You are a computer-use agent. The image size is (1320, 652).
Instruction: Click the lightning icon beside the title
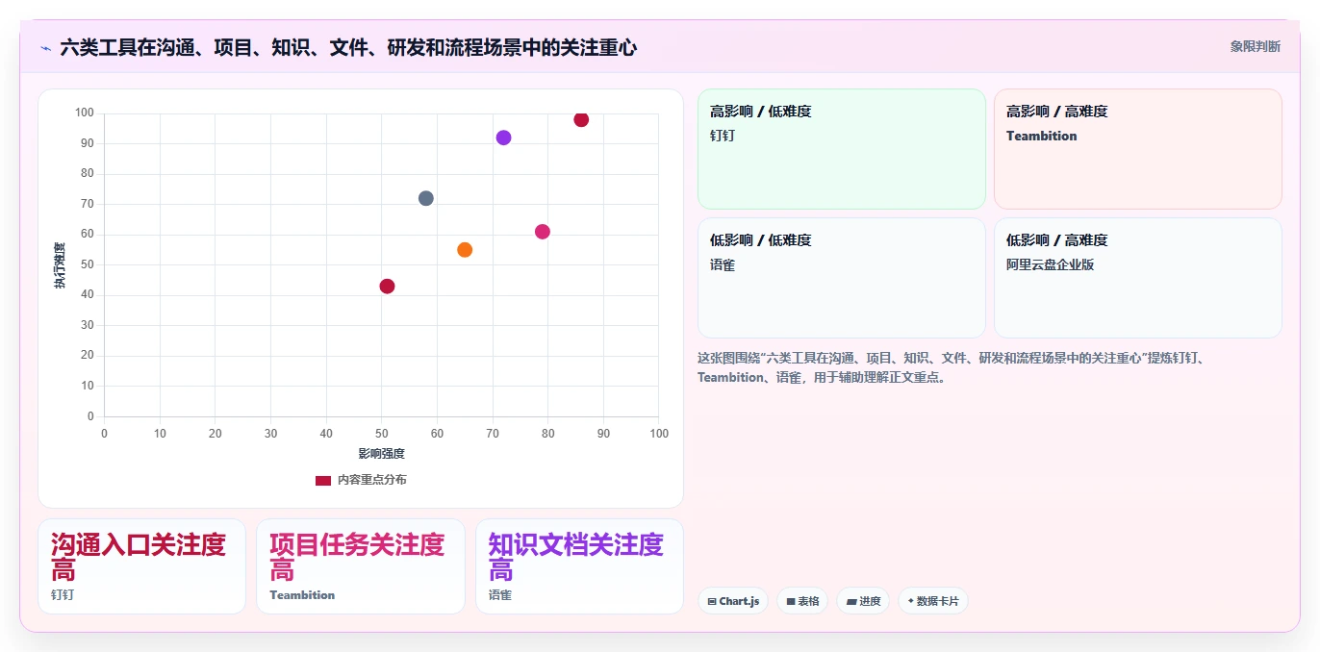[45, 47]
